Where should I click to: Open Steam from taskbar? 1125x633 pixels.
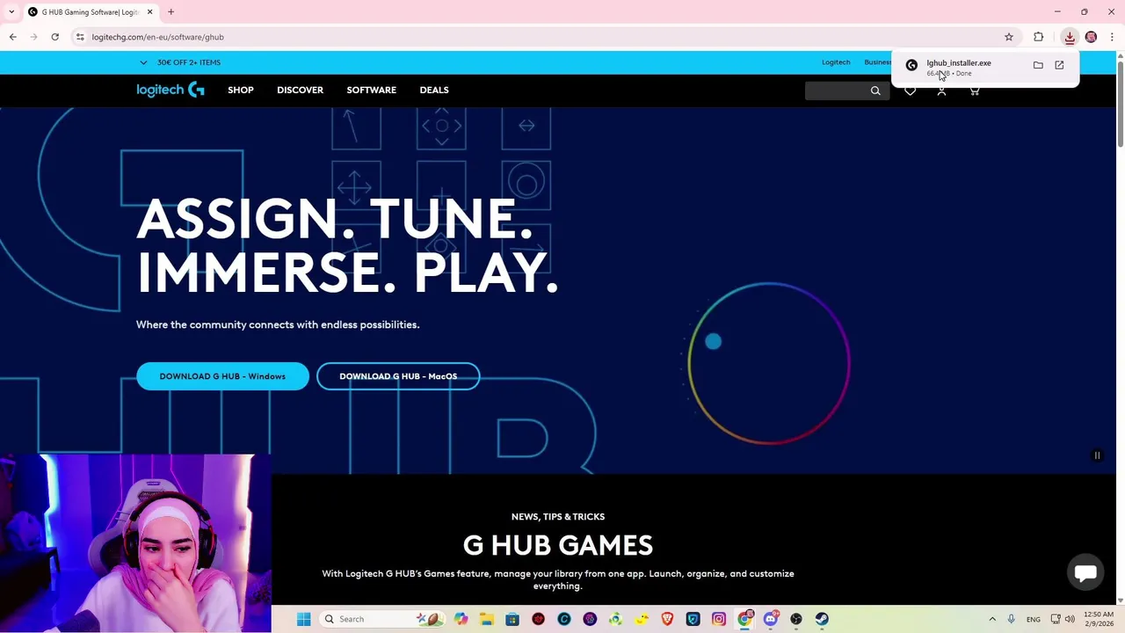[822, 619]
